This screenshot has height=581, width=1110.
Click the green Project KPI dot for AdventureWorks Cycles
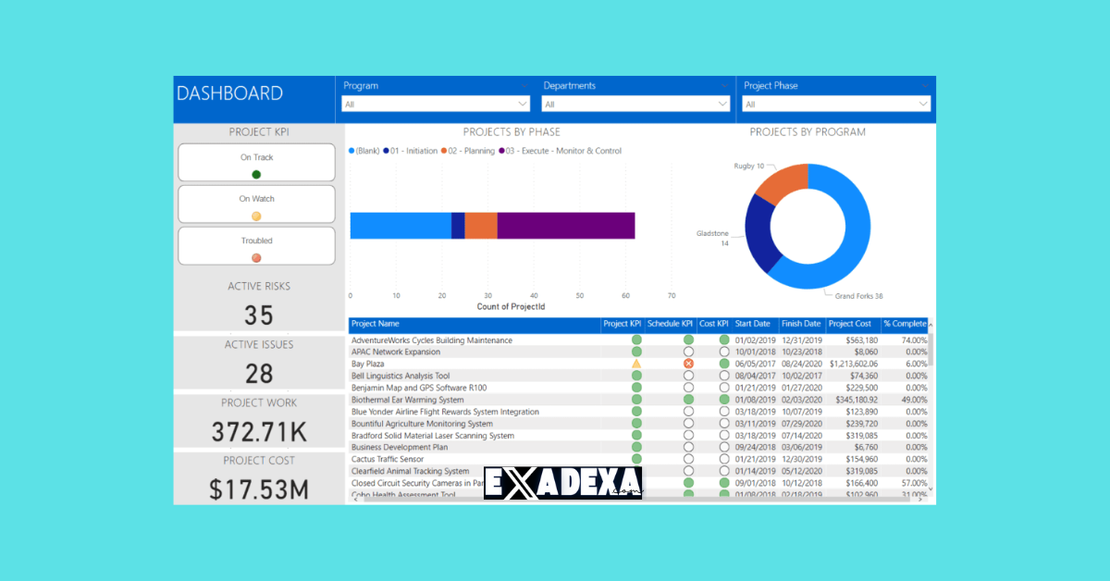click(636, 340)
